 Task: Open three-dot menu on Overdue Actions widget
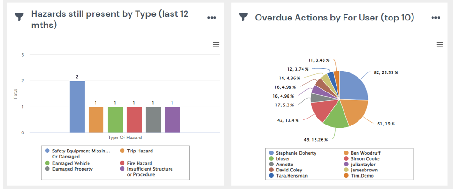click(436, 18)
